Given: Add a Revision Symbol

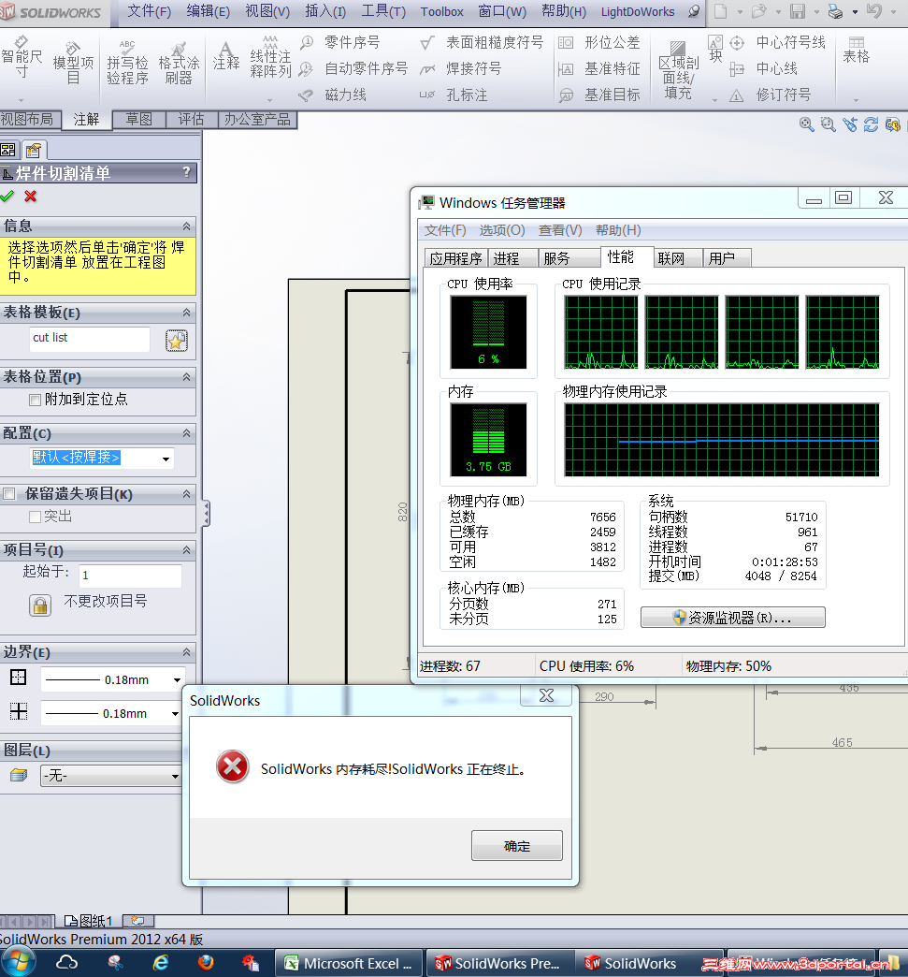Looking at the screenshot, I should coord(771,95).
